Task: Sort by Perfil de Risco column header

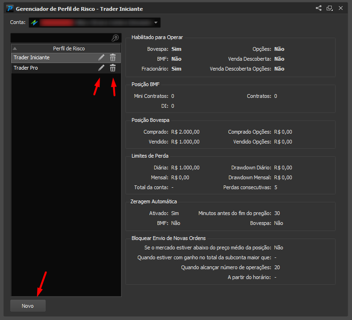Action: (66, 48)
